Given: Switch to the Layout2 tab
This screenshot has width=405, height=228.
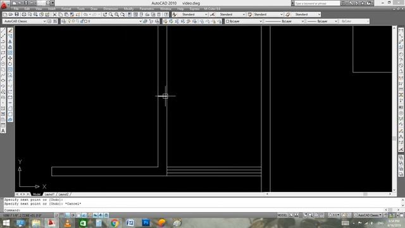Looking at the screenshot, I should 63,194.
